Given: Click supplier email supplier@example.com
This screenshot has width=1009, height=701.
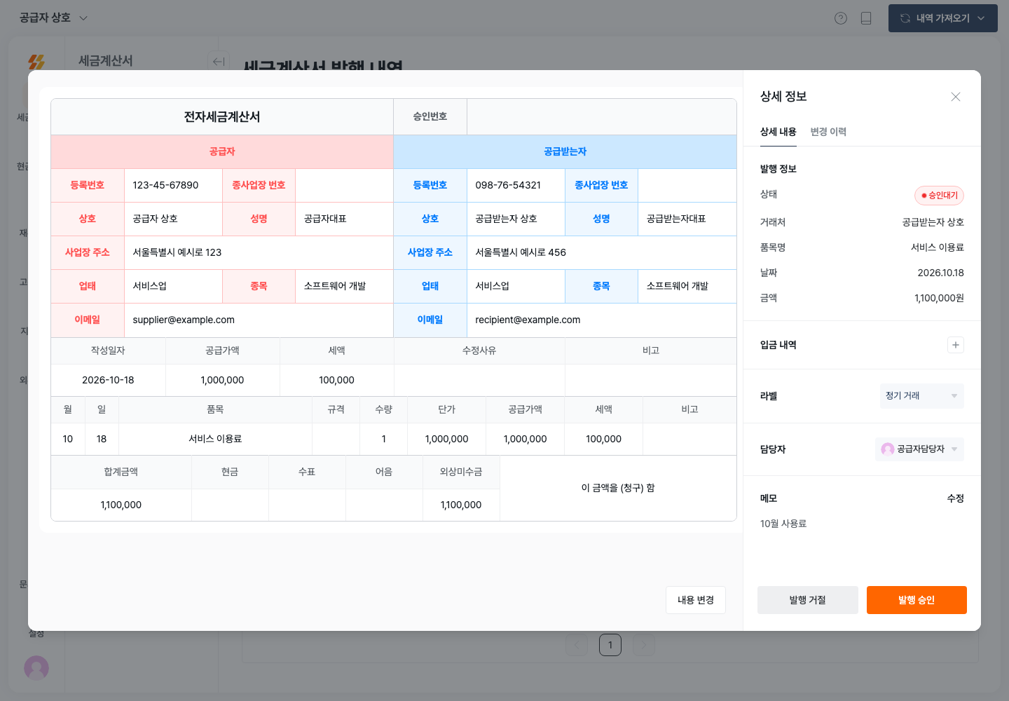Looking at the screenshot, I should click(x=184, y=320).
